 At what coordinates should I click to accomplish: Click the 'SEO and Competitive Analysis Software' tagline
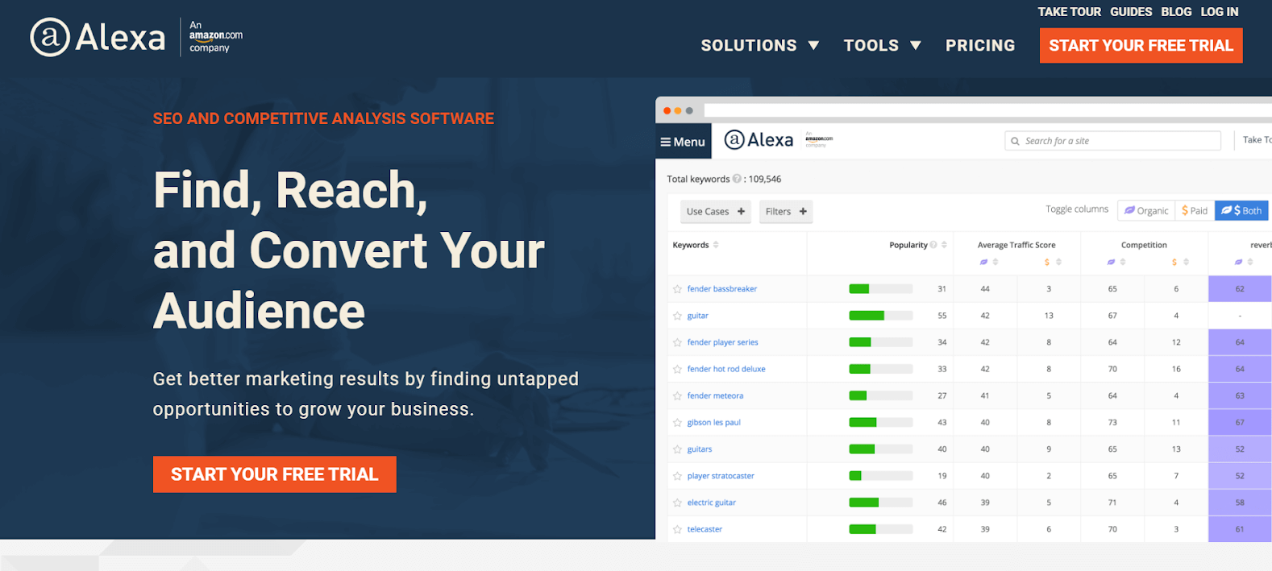click(323, 118)
